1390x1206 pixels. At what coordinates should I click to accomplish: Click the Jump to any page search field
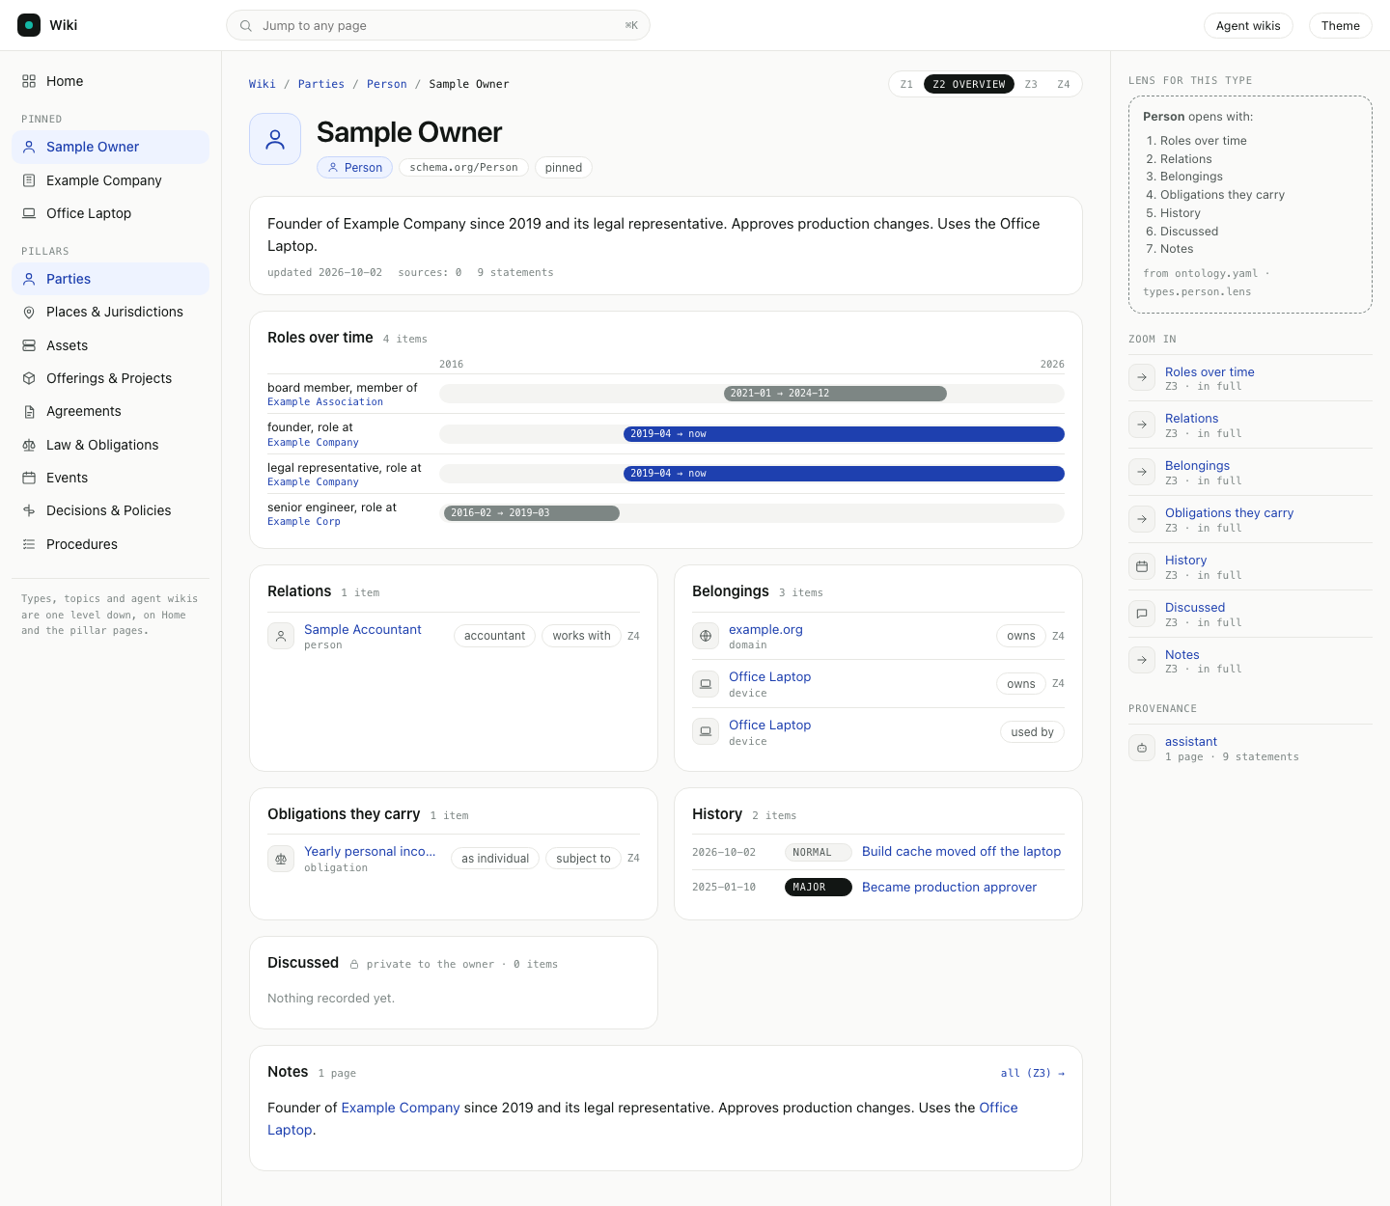(438, 25)
